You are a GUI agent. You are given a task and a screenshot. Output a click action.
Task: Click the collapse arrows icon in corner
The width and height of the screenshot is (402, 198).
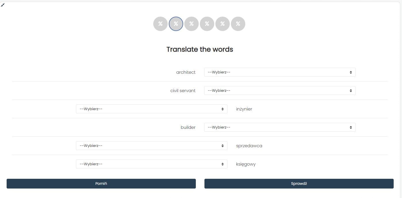click(3, 5)
